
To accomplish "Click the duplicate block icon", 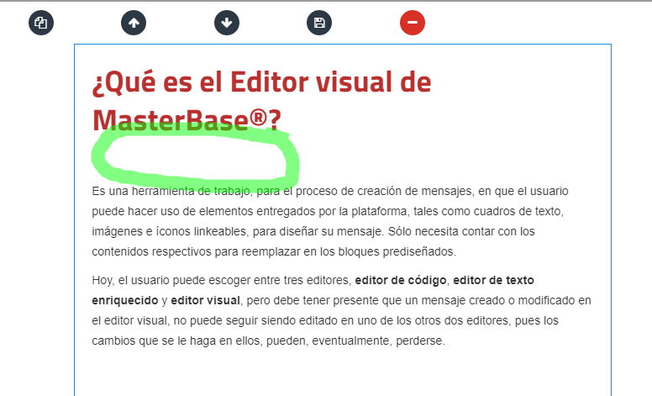I will pyautogui.click(x=41, y=23).
